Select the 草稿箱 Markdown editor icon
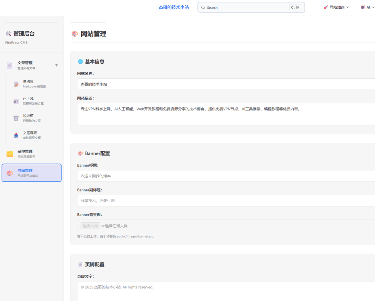The width and height of the screenshot is (375, 301). (16, 83)
